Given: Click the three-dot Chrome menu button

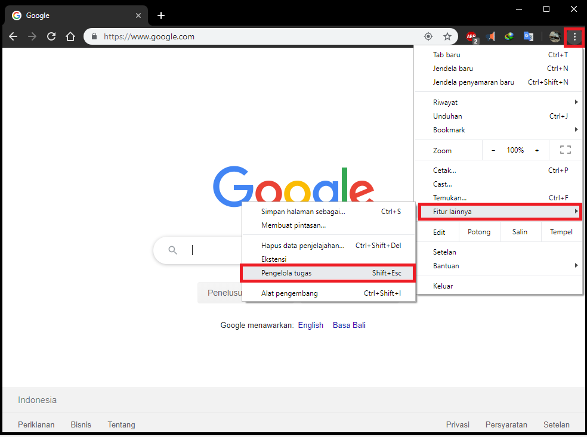Looking at the screenshot, I should (574, 37).
